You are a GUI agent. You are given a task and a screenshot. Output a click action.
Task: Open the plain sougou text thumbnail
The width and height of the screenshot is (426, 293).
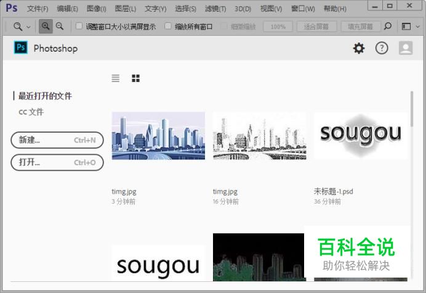point(158,263)
